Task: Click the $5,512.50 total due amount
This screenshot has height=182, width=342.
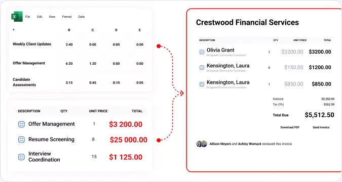Action: pyautogui.click(x=319, y=115)
